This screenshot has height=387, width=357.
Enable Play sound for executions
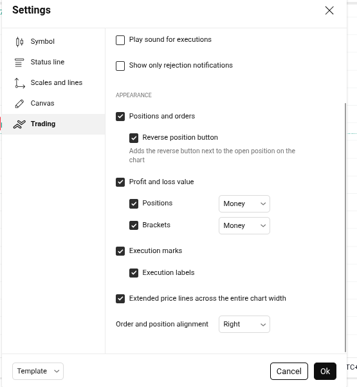pos(120,40)
